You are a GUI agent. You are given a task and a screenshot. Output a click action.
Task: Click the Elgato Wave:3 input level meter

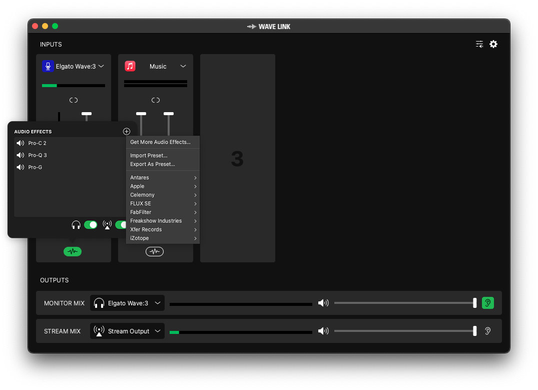coord(74,86)
